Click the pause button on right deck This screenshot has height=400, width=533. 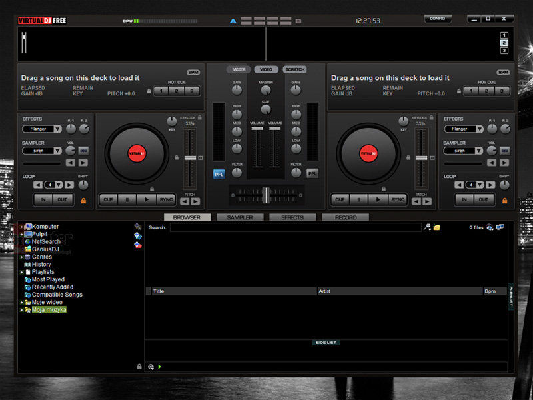pos(358,199)
